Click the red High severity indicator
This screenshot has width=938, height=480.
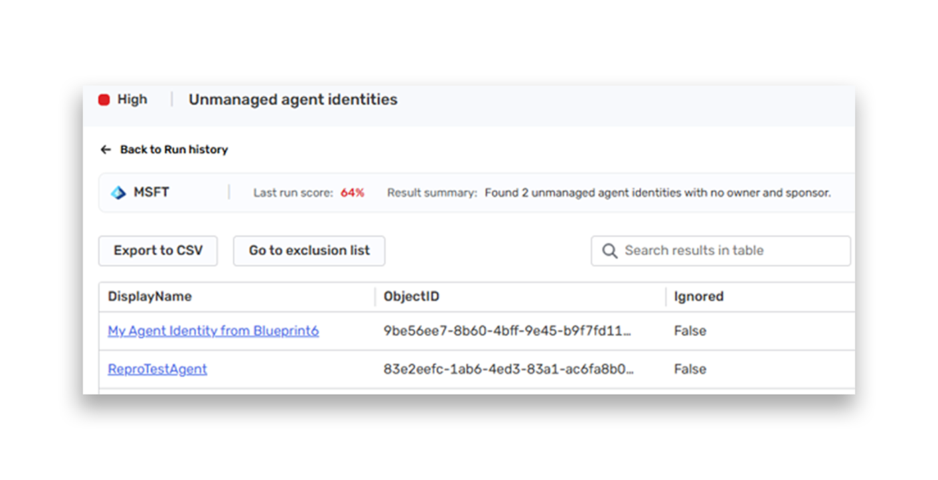click(104, 100)
